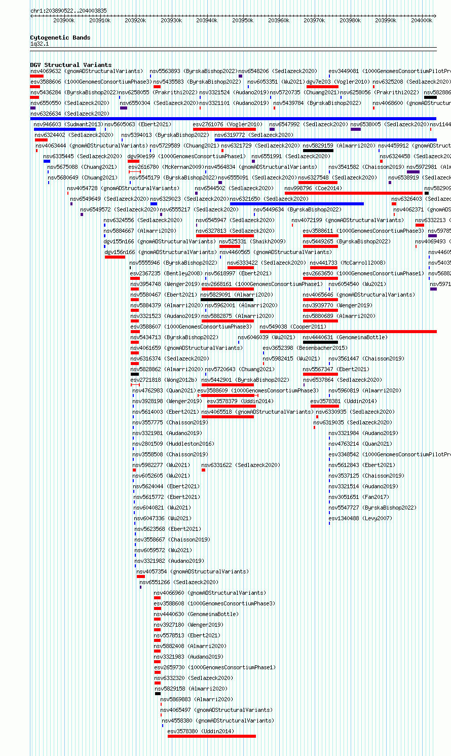Click the red bar under dgv156n166

115,257
